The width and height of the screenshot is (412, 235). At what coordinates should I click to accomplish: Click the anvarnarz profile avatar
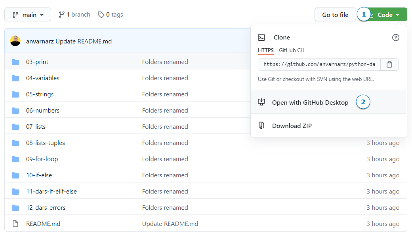[15, 41]
